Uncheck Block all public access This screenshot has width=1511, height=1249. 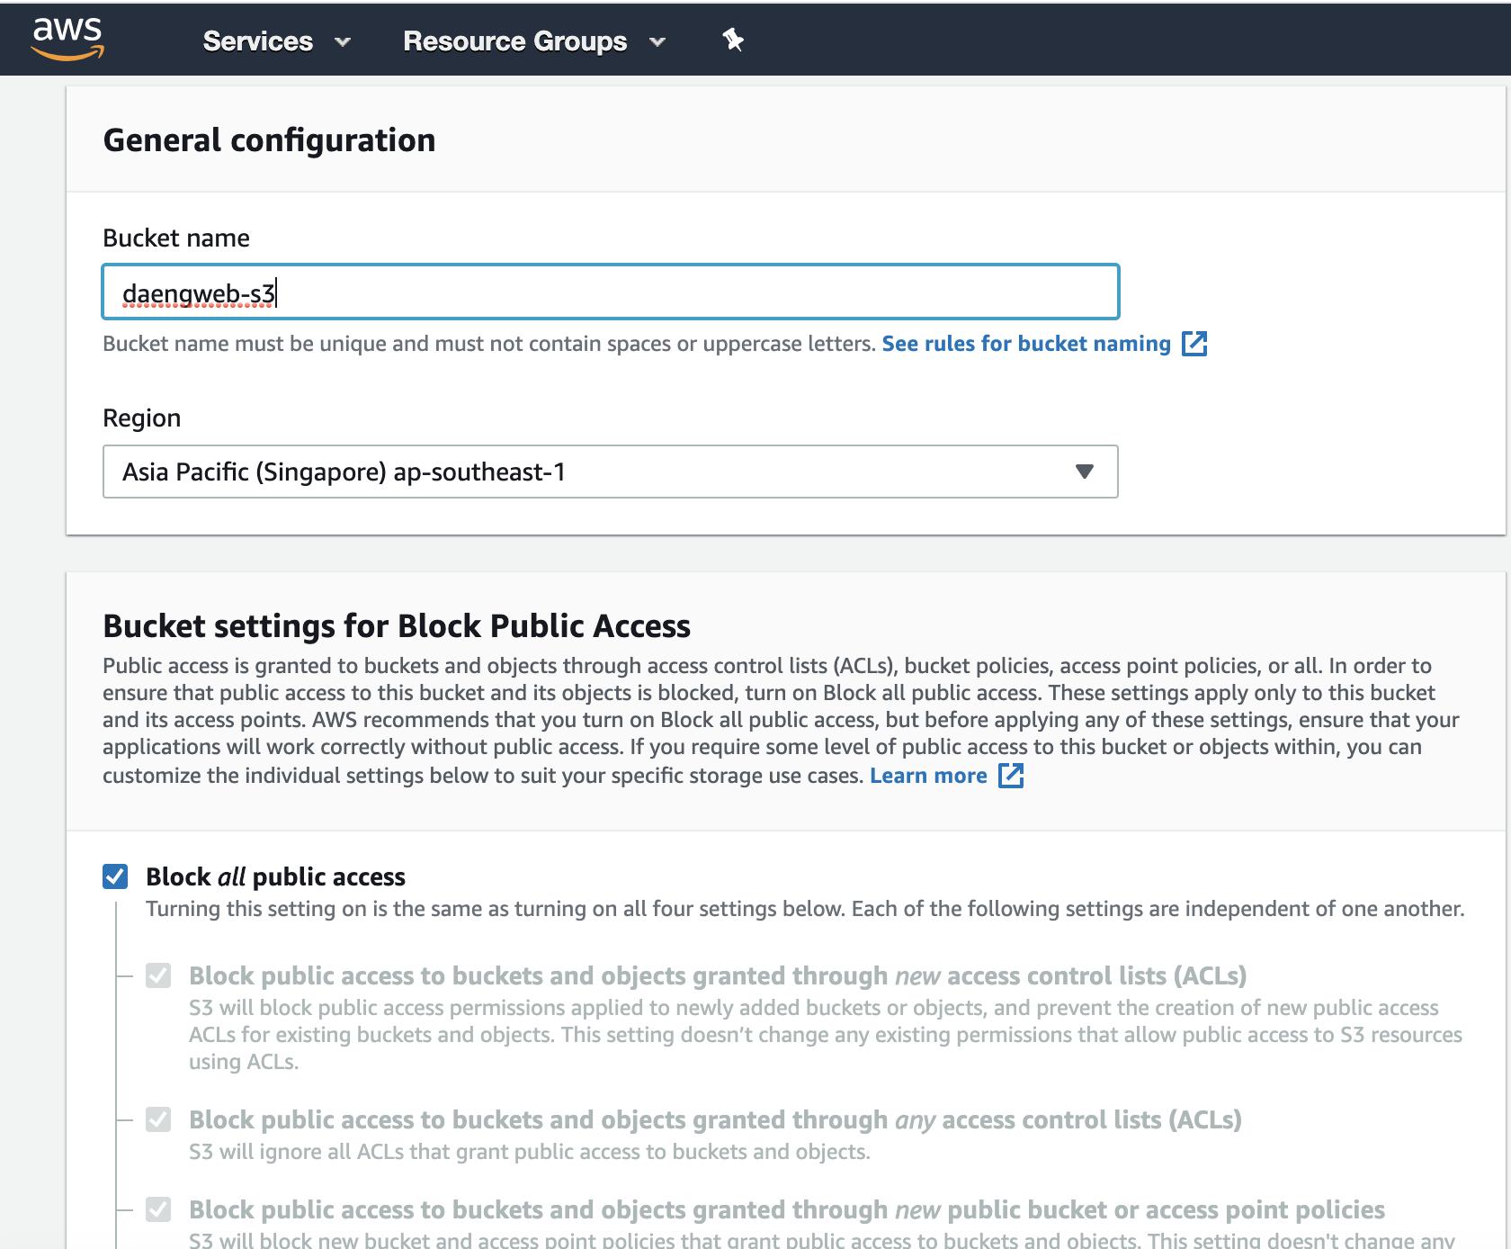coord(115,876)
